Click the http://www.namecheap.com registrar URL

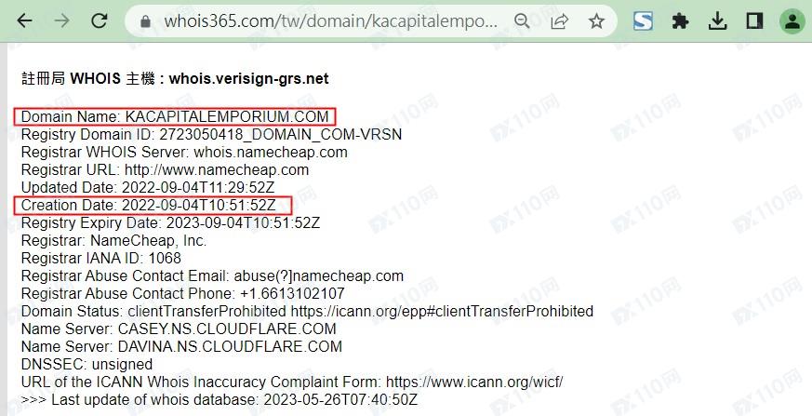click(217, 170)
